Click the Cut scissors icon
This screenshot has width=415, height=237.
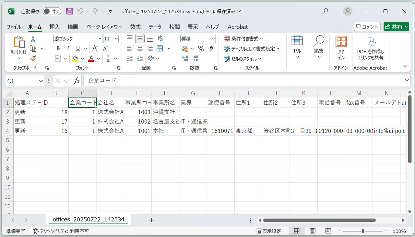33,39
